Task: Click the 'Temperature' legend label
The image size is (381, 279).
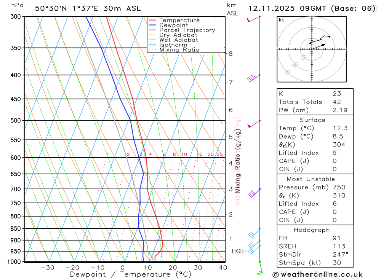Action: 179,20
